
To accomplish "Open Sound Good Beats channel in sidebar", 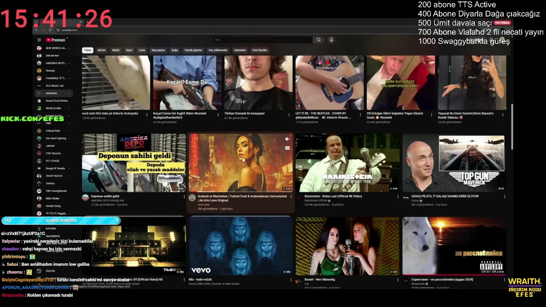I will click(53, 101).
